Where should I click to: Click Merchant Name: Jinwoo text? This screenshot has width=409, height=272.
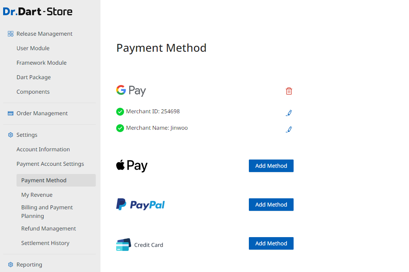[x=157, y=128]
